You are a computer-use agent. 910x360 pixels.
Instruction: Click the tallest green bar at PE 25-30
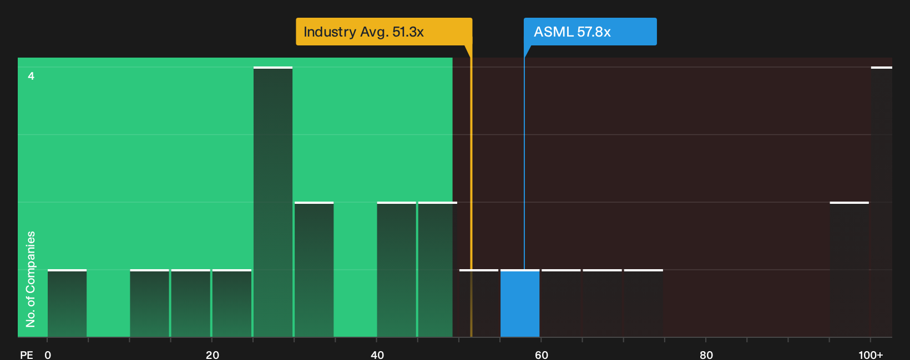pos(273,202)
